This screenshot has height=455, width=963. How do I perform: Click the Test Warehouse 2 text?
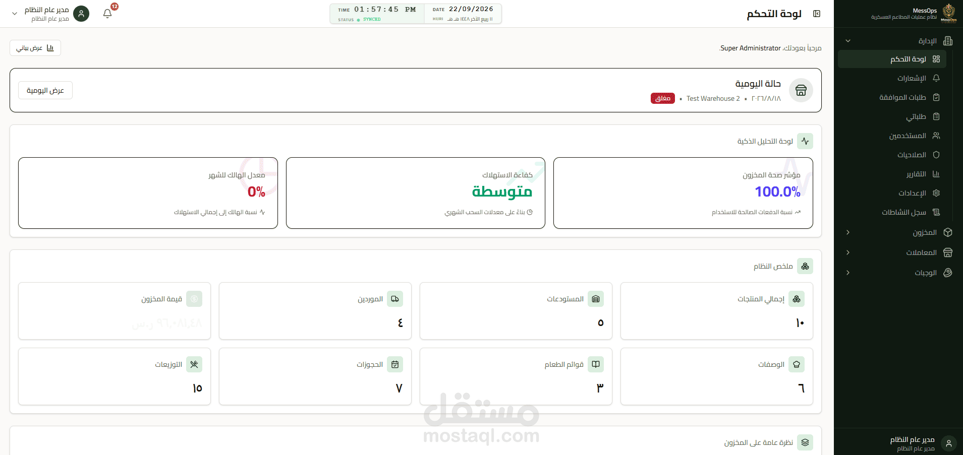click(713, 98)
